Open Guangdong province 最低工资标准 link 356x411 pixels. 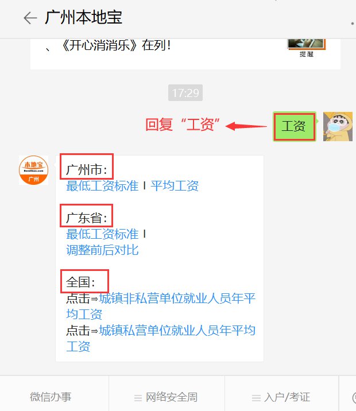coord(102,234)
